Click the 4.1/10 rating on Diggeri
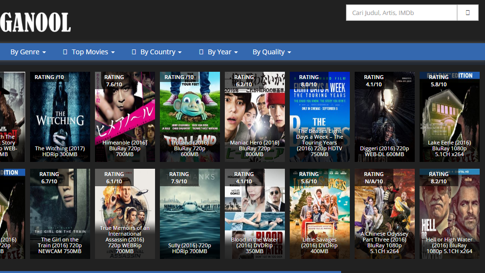Viewport: 485px width, 273px height. (x=374, y=81)
